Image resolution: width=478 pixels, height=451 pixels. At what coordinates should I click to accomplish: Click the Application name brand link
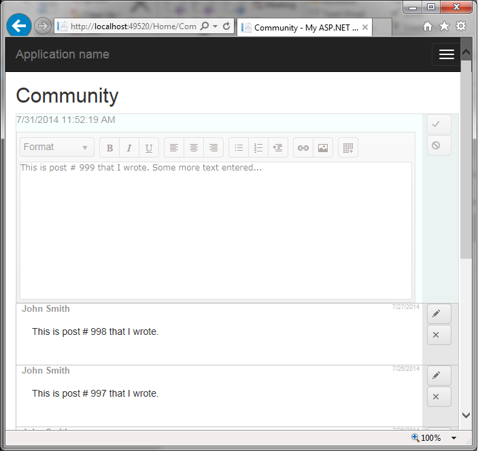pyautogui.click(x=63, y=54)
